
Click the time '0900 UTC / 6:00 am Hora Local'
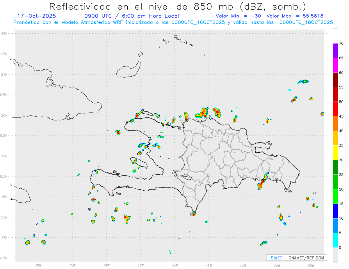(x=131, y=16)
